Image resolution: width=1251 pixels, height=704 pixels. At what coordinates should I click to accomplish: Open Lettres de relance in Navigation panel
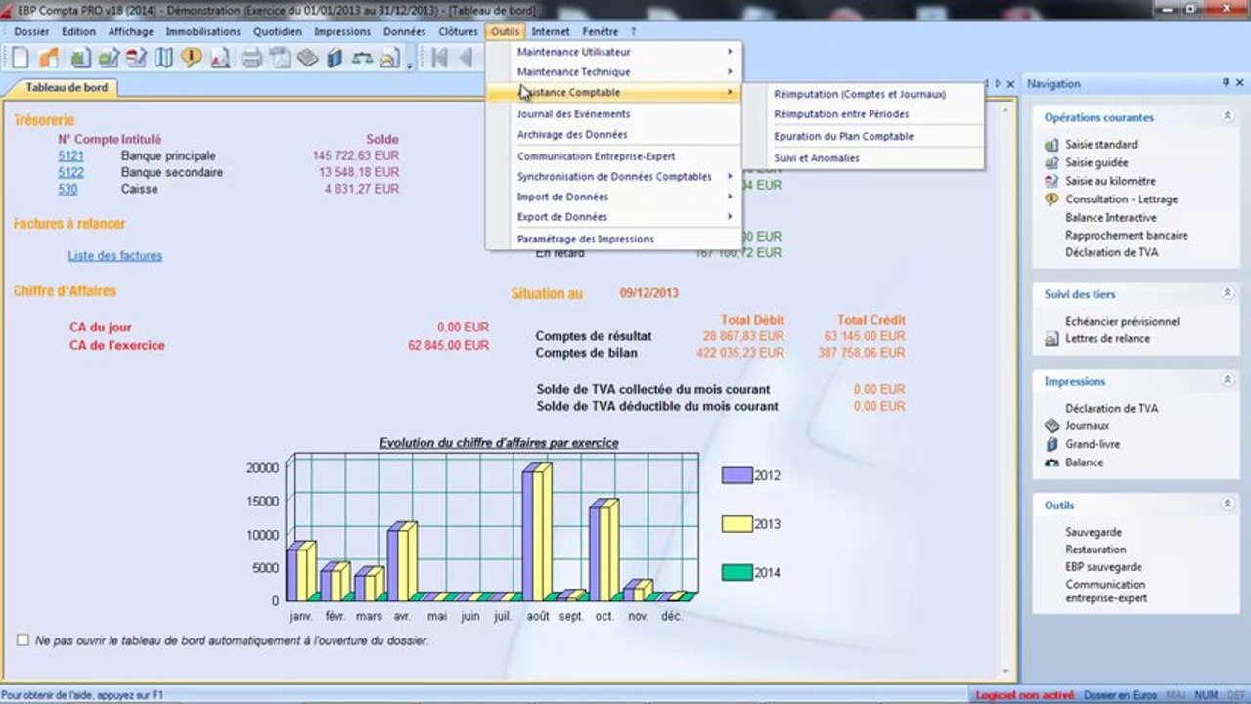click(1108, 339)
